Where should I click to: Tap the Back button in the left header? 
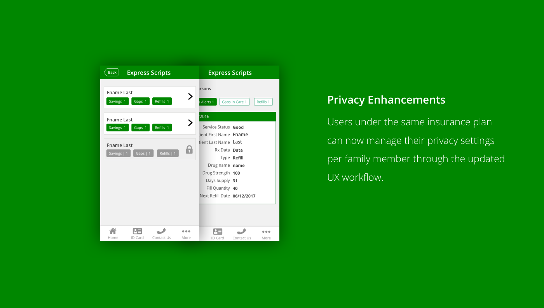coord(111,73)
